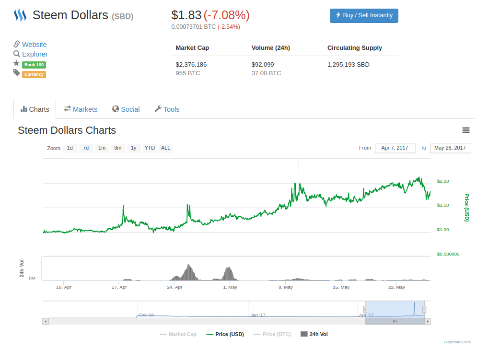488x350 pixels.
Task: Click the star rank icon
Action: (16, 63)
